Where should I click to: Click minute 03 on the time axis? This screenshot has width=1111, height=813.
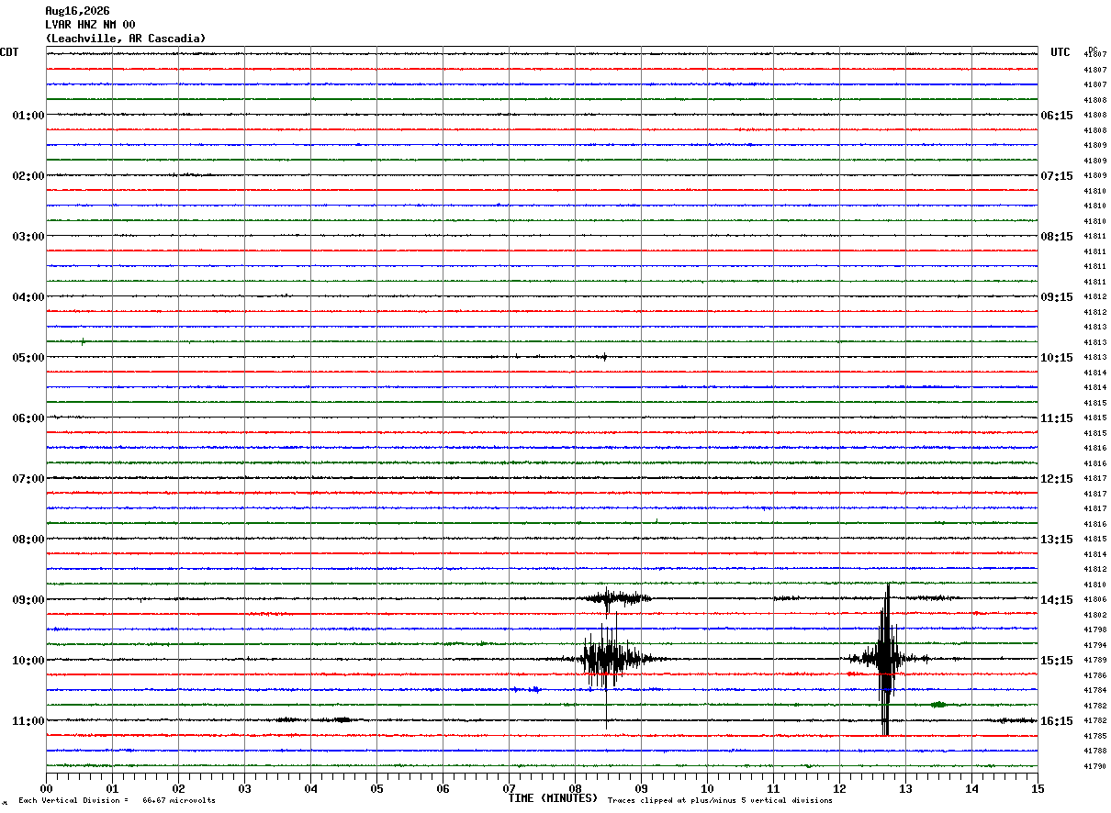click(244, 788)
